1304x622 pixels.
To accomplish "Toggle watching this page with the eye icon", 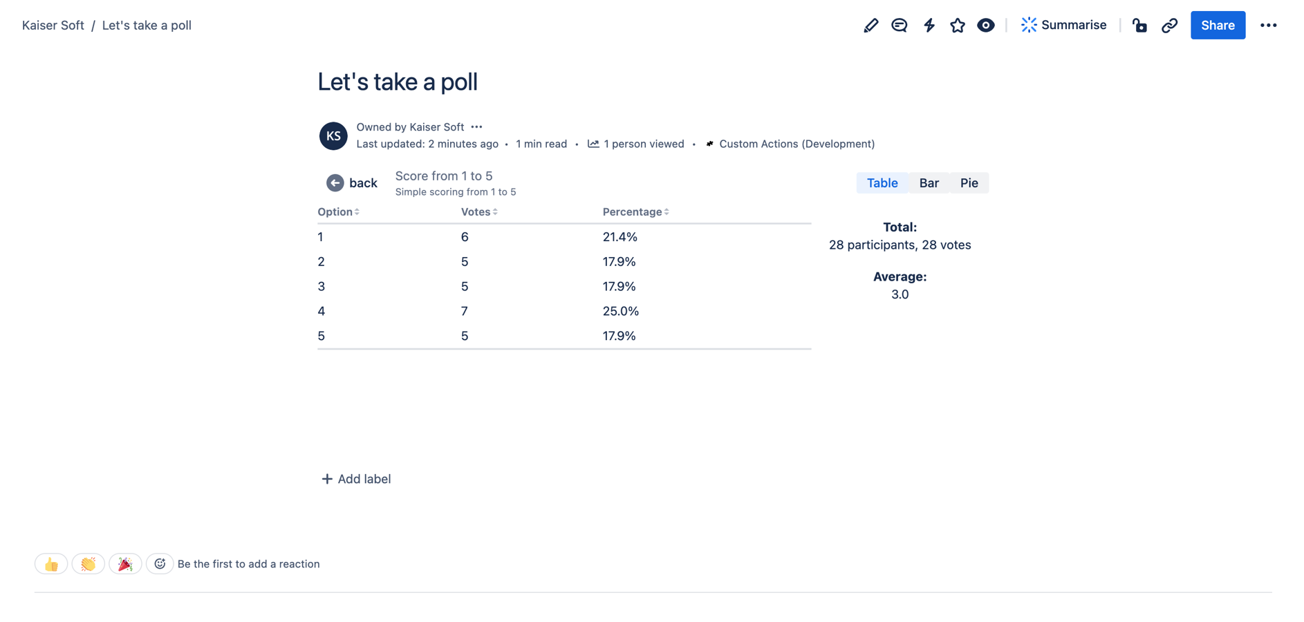I will 986,26.
